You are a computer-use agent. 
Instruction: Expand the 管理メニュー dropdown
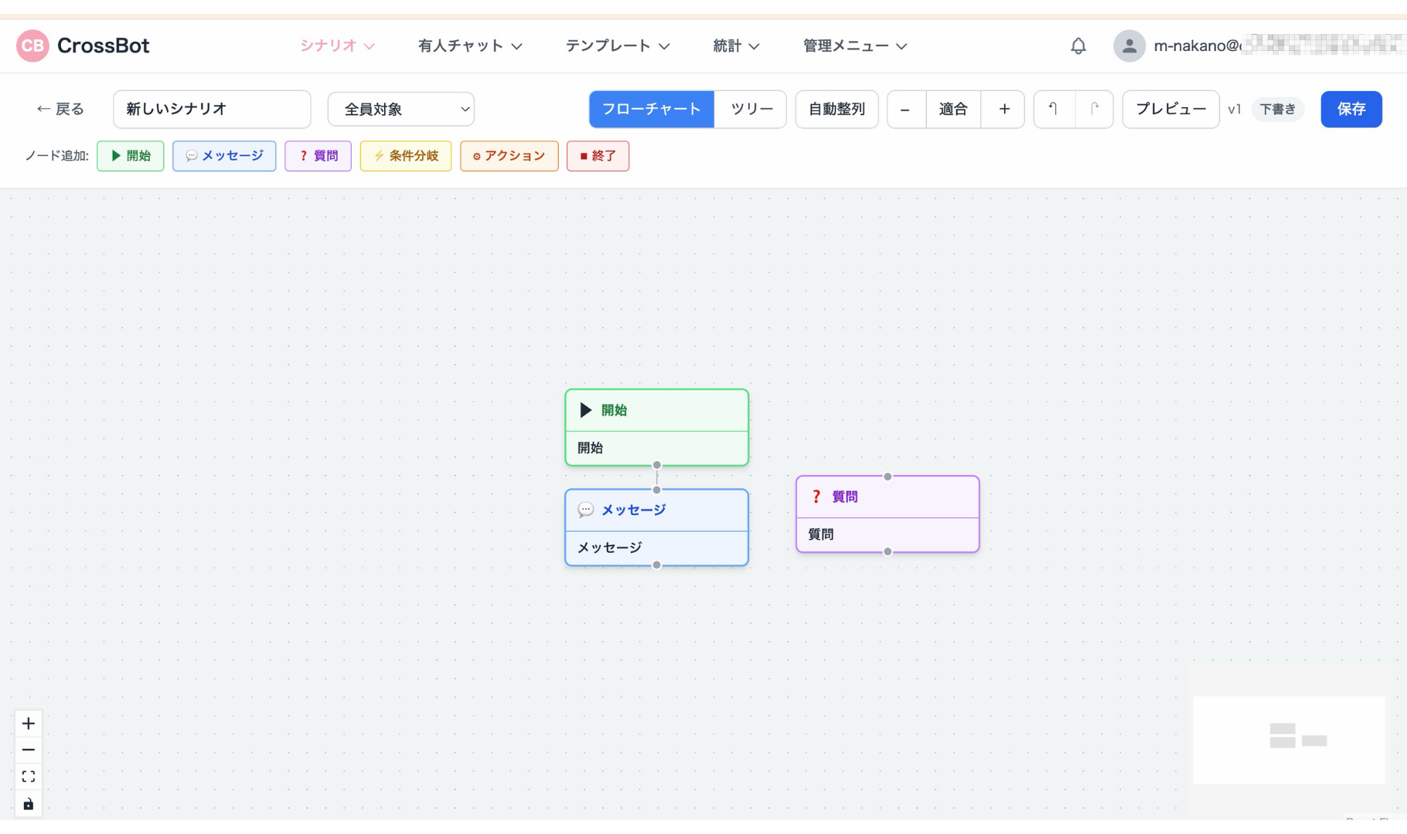[x=854, y=46]
